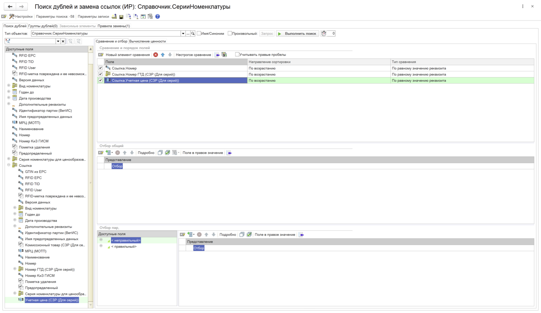This screenshot has height=313, width=541.
Task: Open the Тип объектов dropdown list
Action: [x=183, y=33]
